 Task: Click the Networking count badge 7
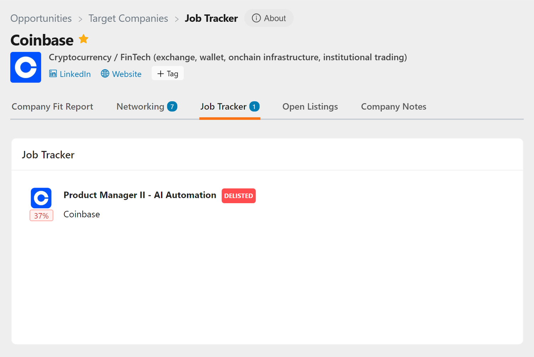pyautogui.click(x=172, y=107)
